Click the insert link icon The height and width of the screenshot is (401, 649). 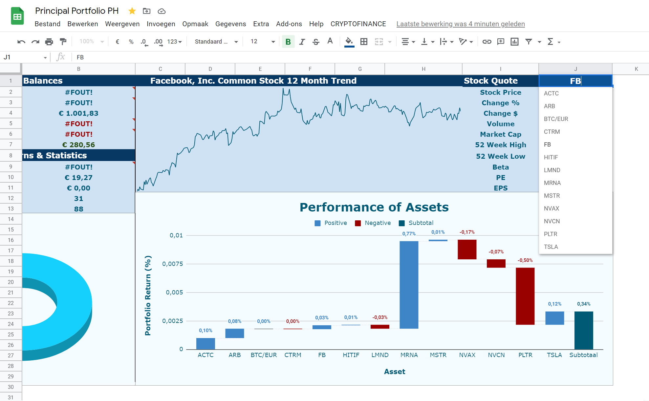pyautogui.click(x=487, y=42)
